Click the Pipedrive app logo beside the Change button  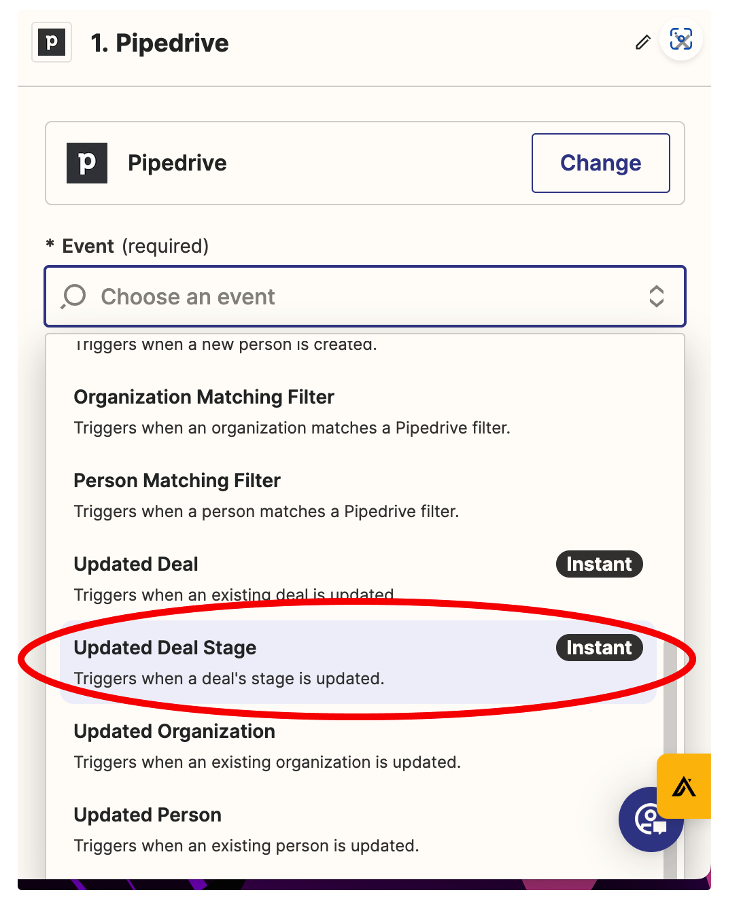pyautogui.click(x=87, y=163)
